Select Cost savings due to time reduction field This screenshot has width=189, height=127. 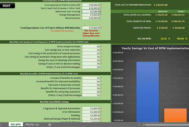[91, 50]
